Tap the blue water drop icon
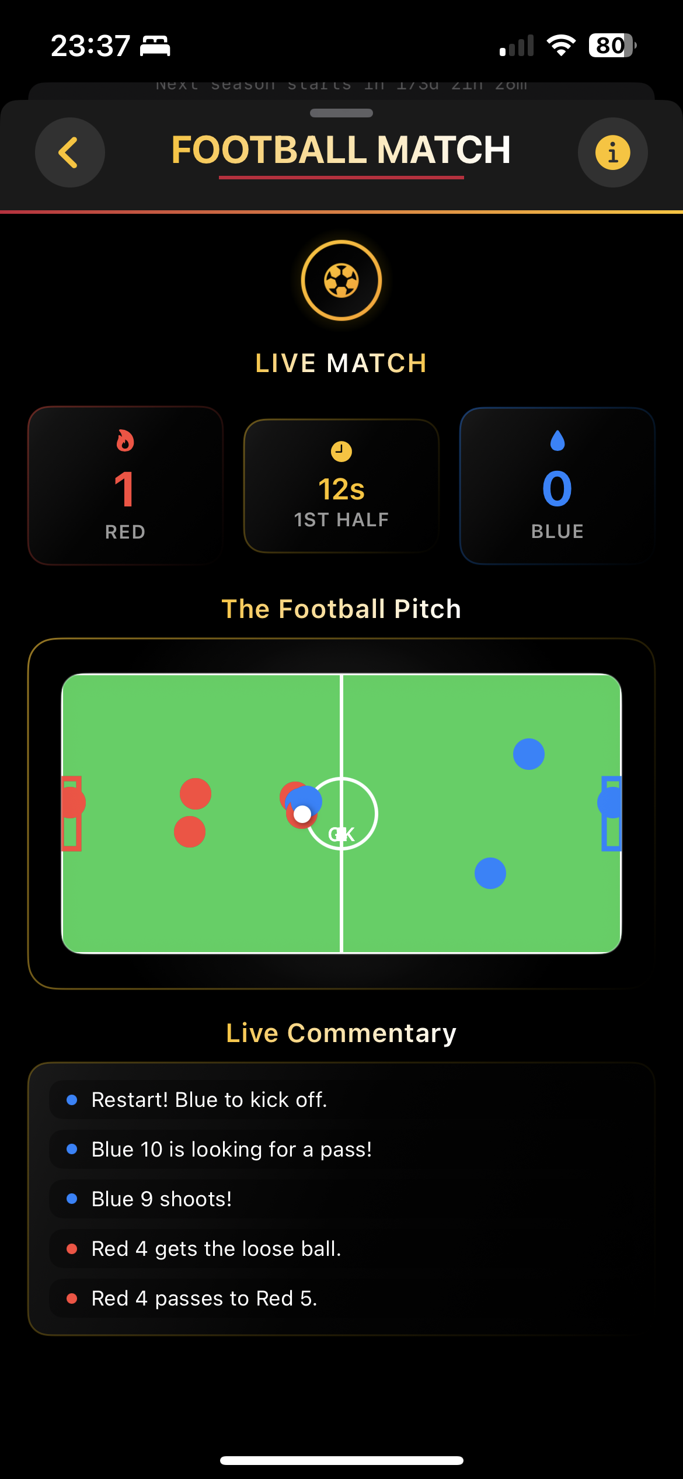The width and height of the screenshot is (683, 1479). [557, 440]
